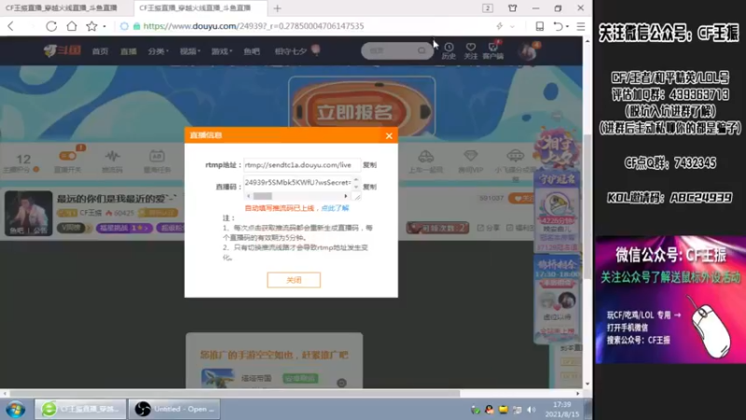The width and height of the screenshot is (746, 420).
Task: Reload the page with the refresh icon
Action: coord(51,26)
